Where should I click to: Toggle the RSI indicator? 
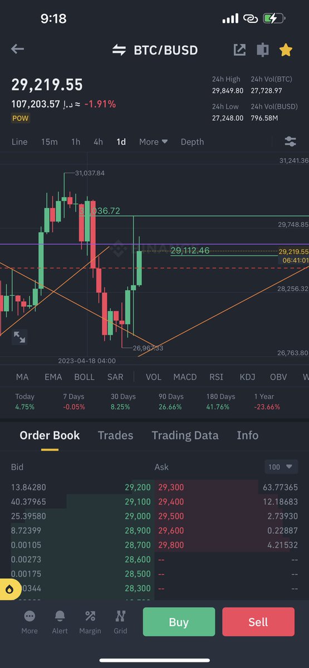(216, 377)
